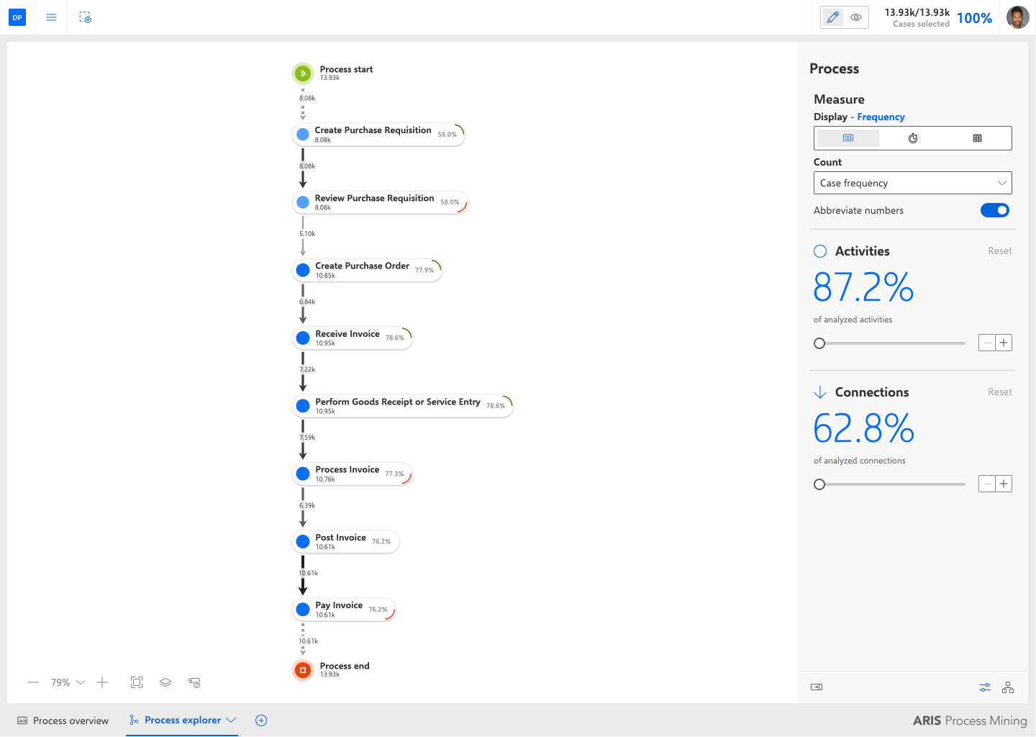
Task: Select the Process Invoice activity
Action: 353,474
